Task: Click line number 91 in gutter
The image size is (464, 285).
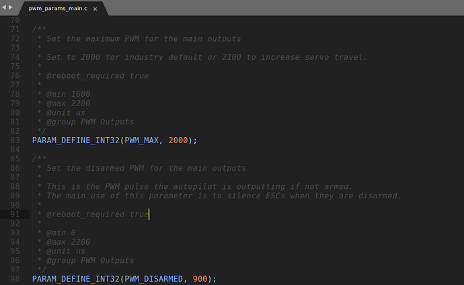Action: 15,214
